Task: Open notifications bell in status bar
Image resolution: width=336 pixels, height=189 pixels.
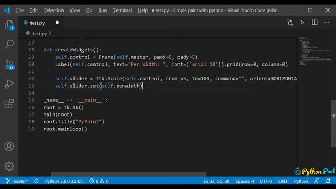Action: tap(328, 181)
